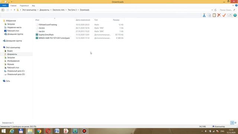
Task: Open the Windows Start button
Action: click(x=3, y=131)
